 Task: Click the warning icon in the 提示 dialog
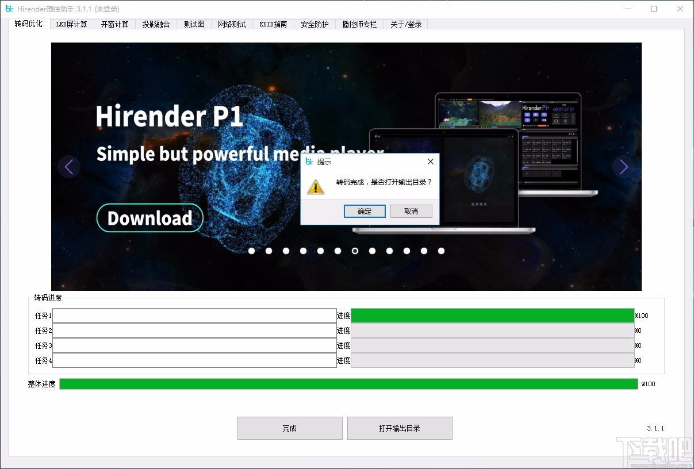click(x=316, y=187)
